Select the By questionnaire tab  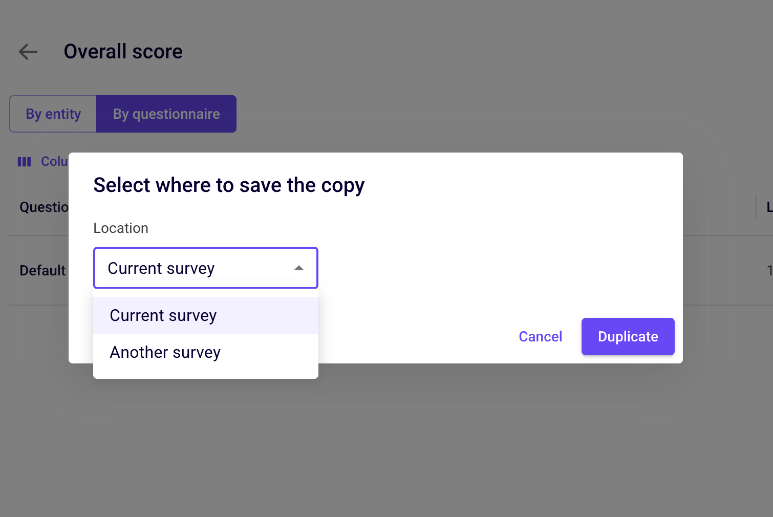point(166,114)
